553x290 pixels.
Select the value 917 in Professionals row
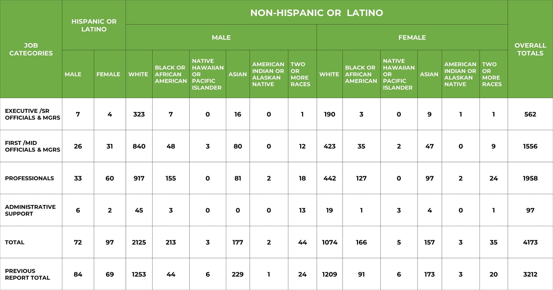tap(139, 178)
